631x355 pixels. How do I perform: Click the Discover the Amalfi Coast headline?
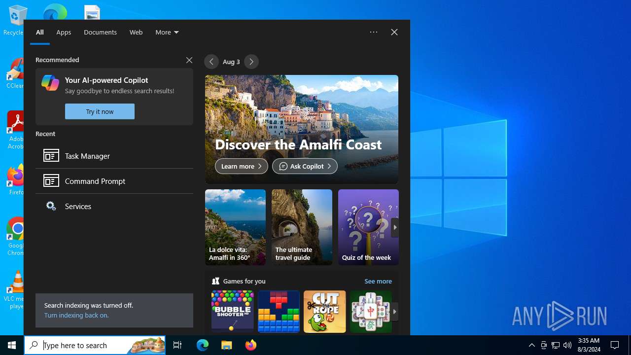298,144
